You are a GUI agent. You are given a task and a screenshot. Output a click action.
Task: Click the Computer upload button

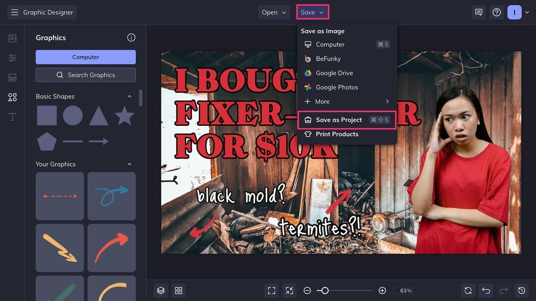[x=86, y=57]
